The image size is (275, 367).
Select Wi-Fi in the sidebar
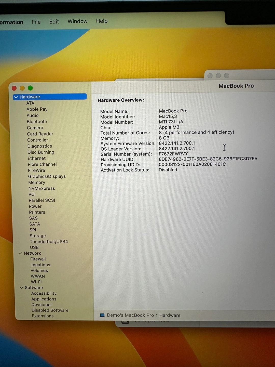pos(36,282)
